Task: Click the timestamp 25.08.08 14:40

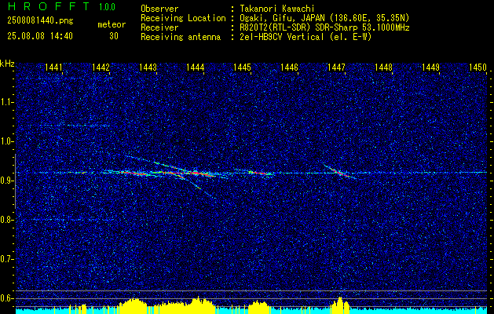Action: [x=40, y=36]
